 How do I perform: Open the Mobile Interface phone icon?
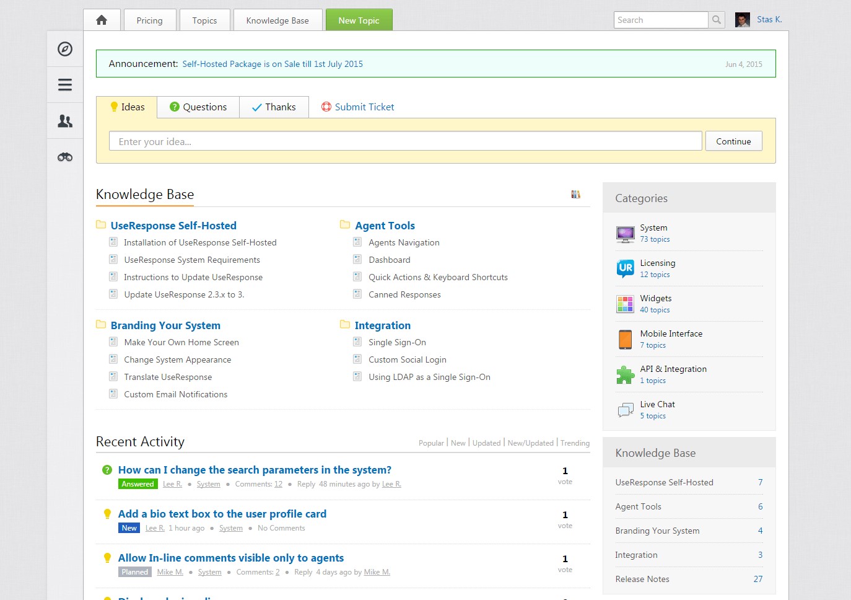coord(625,340)
